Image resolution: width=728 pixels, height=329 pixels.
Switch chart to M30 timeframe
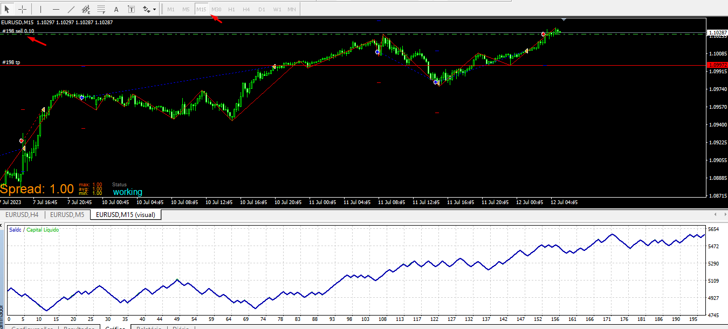(x=216, y=9)
